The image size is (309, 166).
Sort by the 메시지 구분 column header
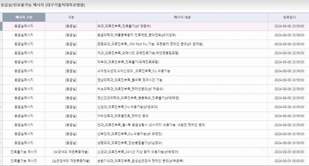[x=24, y=17]
